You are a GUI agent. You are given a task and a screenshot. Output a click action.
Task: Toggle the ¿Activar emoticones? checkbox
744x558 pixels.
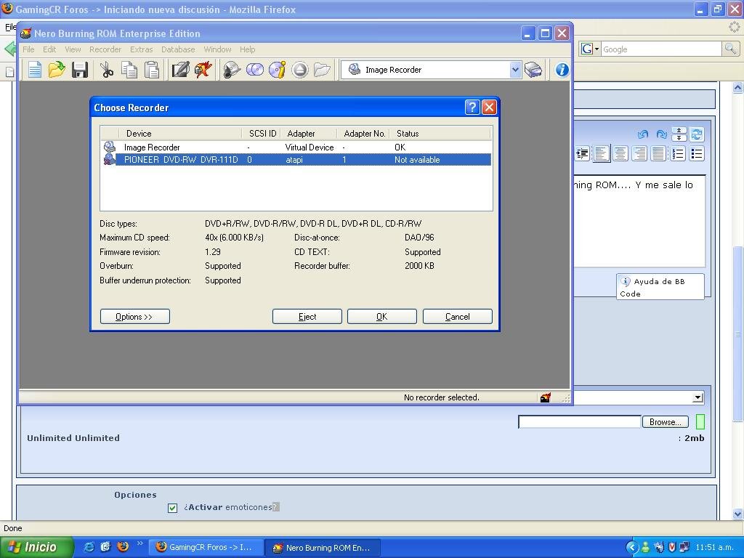[x=173, y=508]
